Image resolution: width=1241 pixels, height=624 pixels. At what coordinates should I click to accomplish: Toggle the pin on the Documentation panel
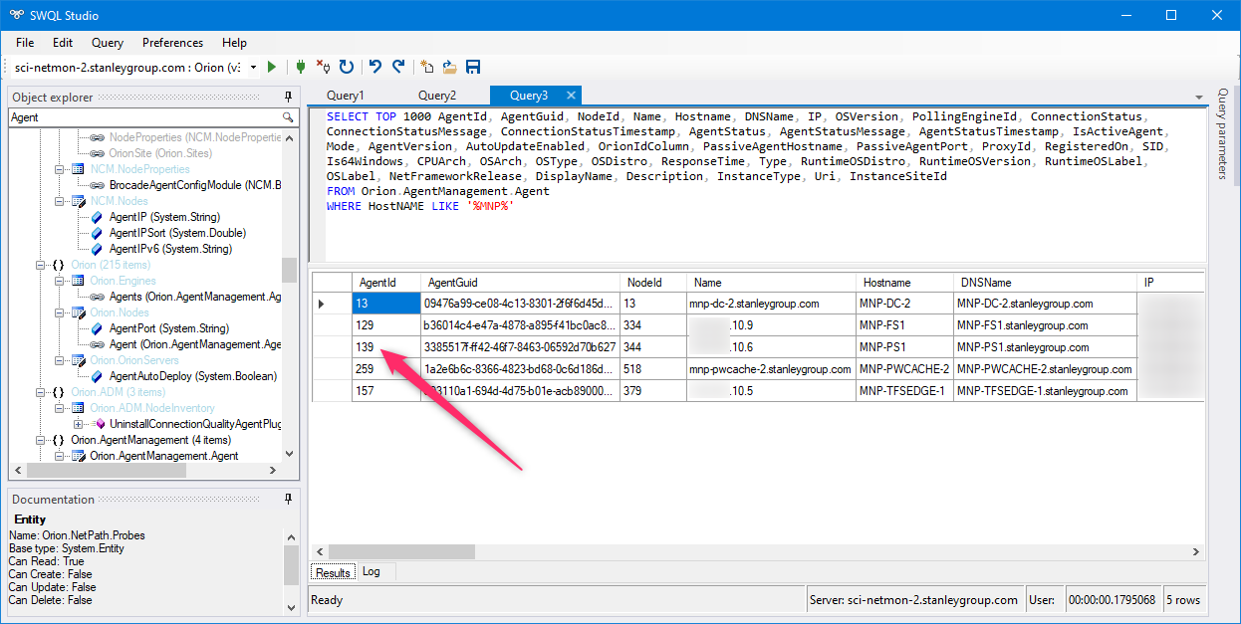289,500
